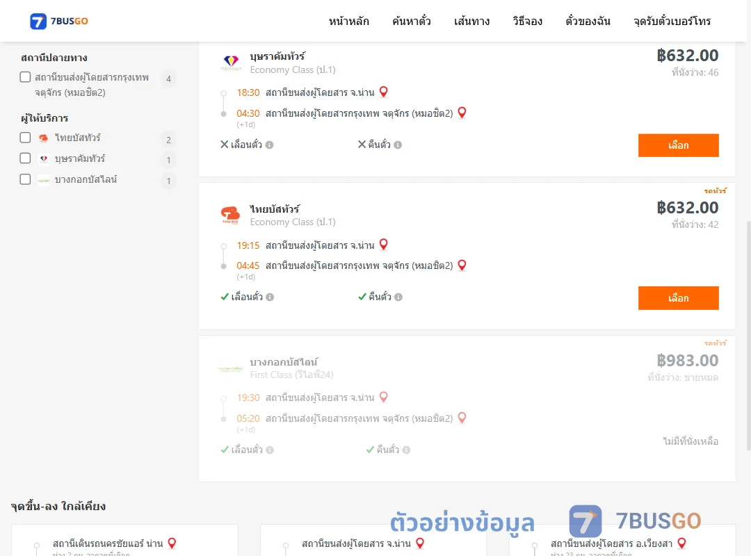Click บางกอกบัสไลน์ logo on sold-out trip card
Screen dimensions: 751x556
[230, 369]
